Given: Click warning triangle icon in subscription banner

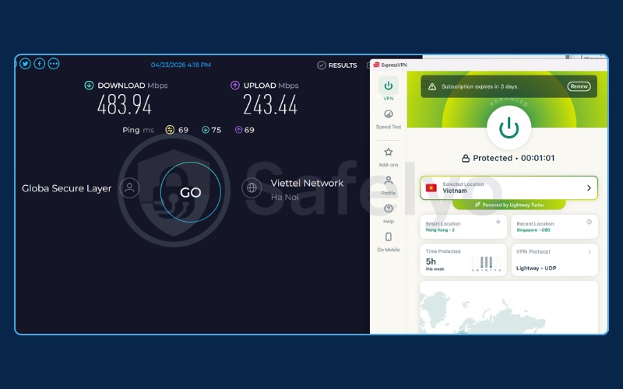Looking at the screenshot, I should coord(432,86).
